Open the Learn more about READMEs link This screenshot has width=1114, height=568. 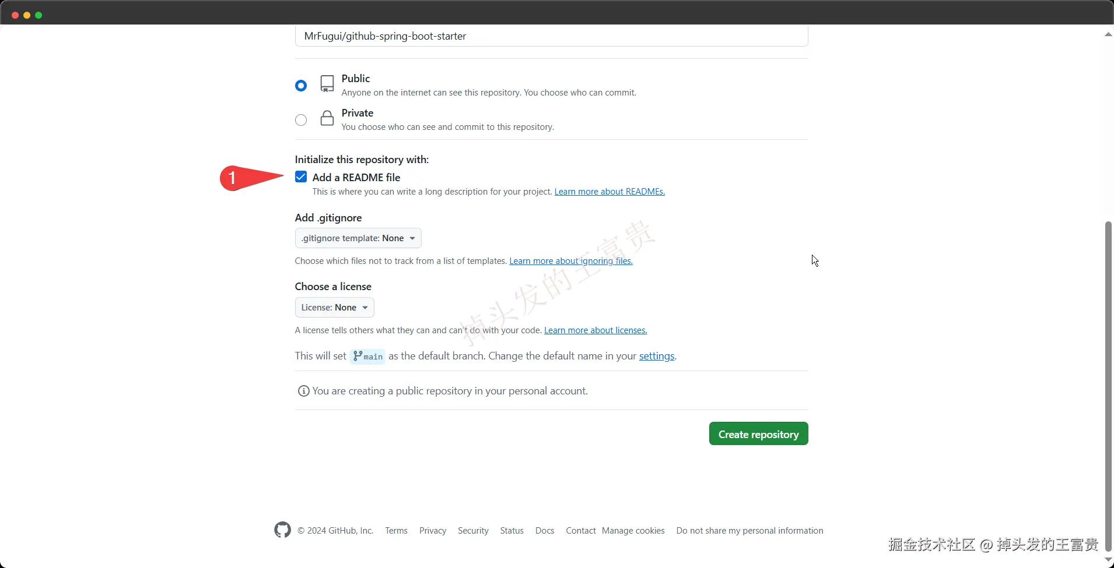click(x=609, y=192)
